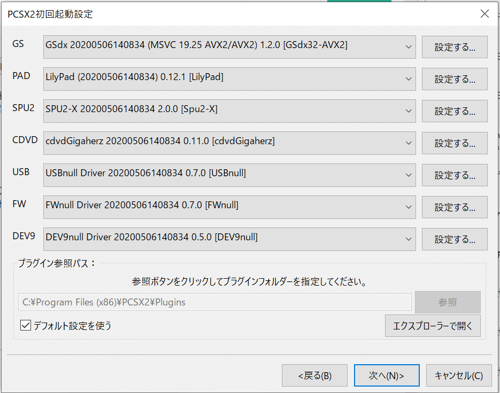Click the CDVD label text
This screenshot has height=393, width=500.
[x=25, y=140]
